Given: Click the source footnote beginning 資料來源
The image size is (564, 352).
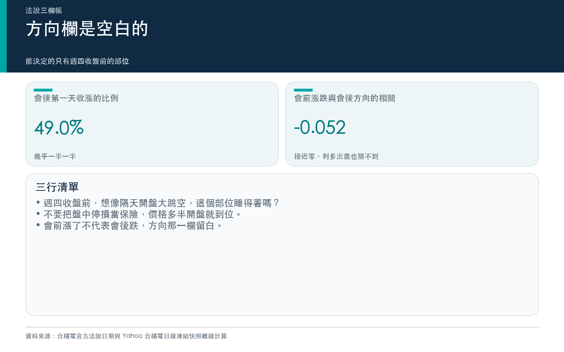Looking at the screenshot, I should tap(126, 336).
